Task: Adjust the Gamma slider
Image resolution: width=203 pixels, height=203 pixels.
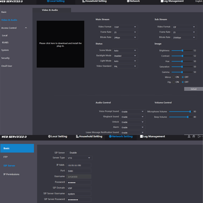Action: (x=182, y=72)
